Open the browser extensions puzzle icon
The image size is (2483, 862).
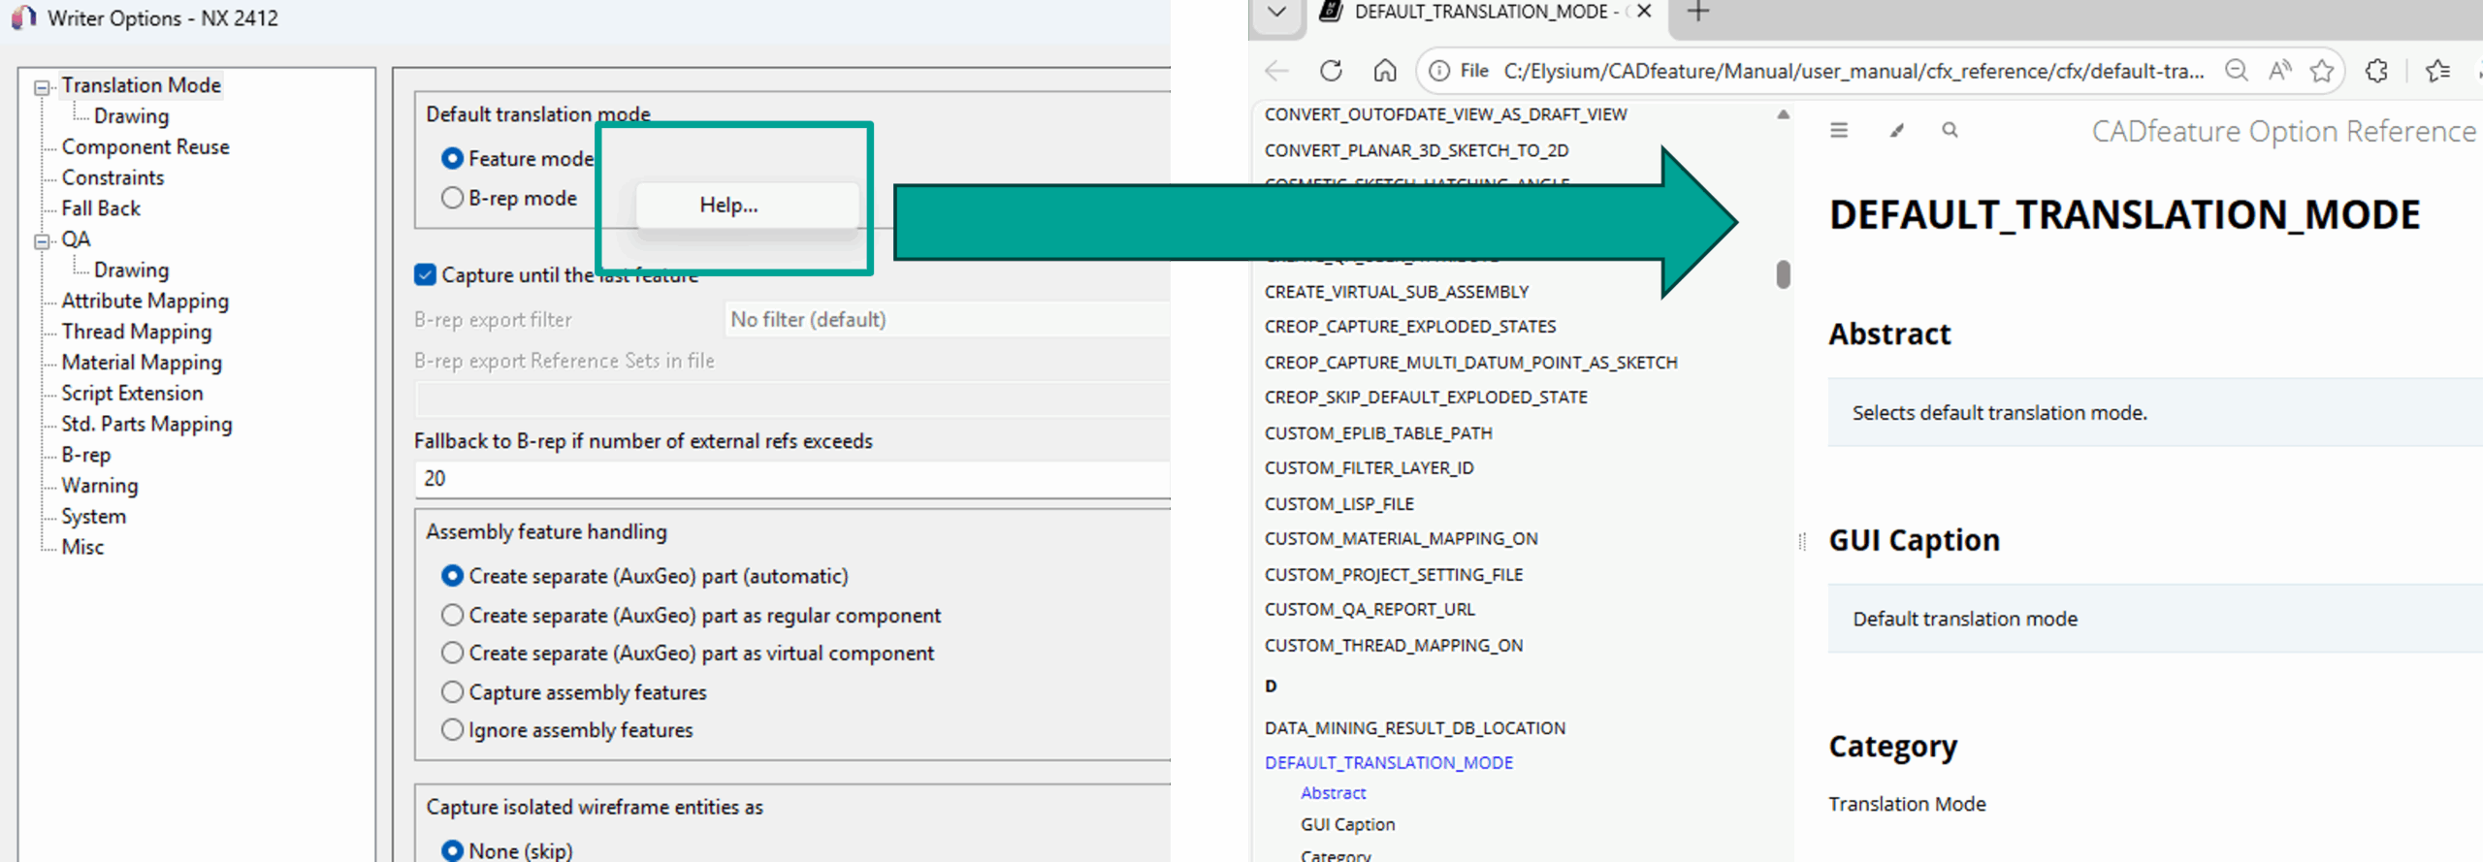tap(2376, 71)
